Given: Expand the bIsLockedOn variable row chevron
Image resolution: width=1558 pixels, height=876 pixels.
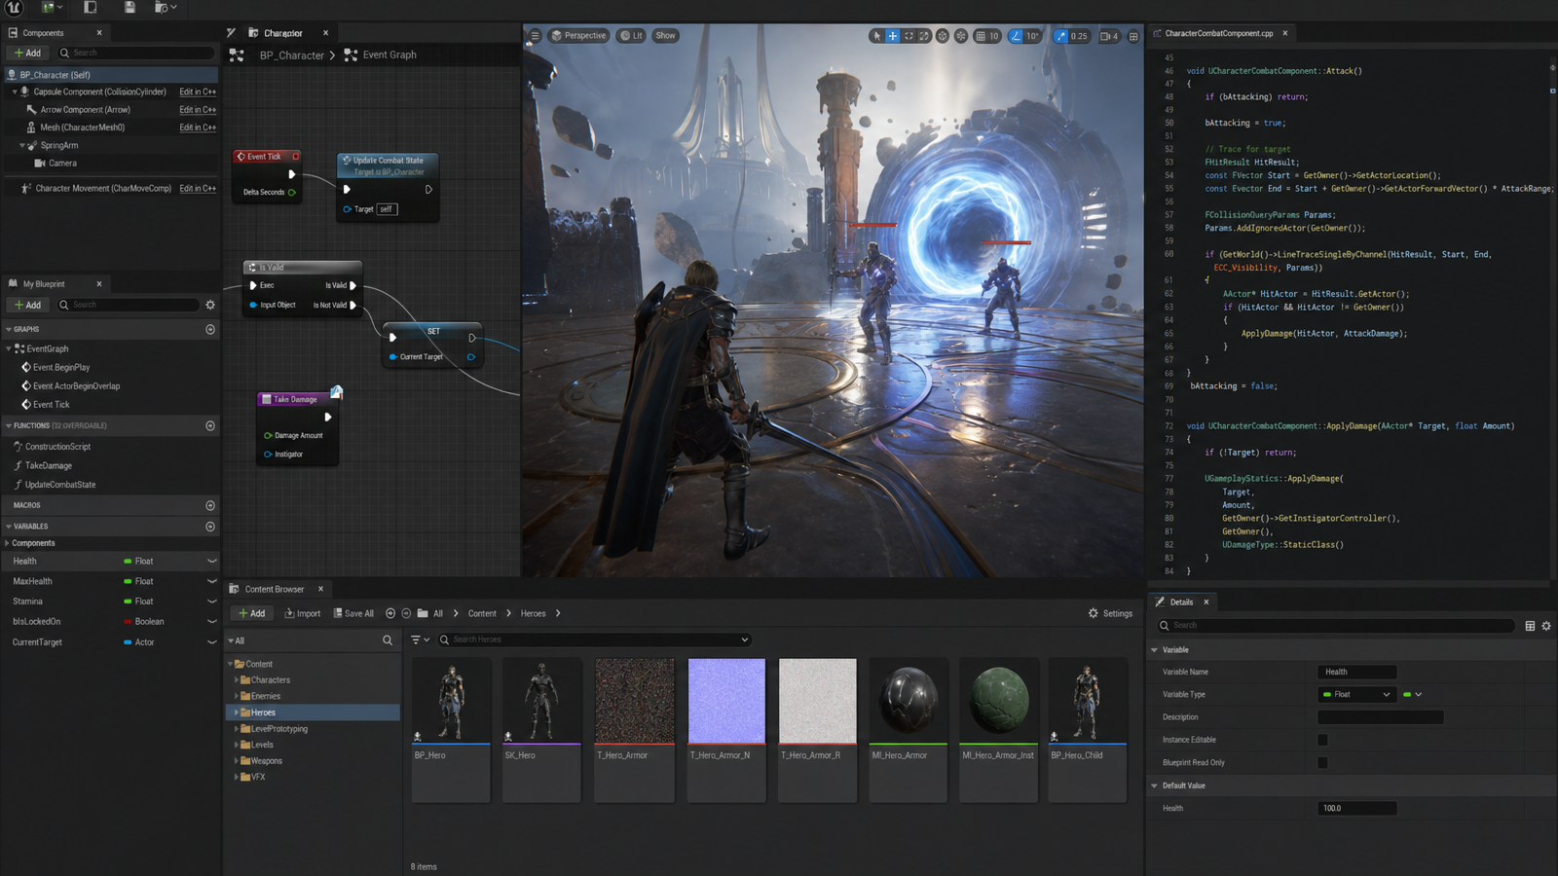Looking at the screenshot, I should coord(211,622).
